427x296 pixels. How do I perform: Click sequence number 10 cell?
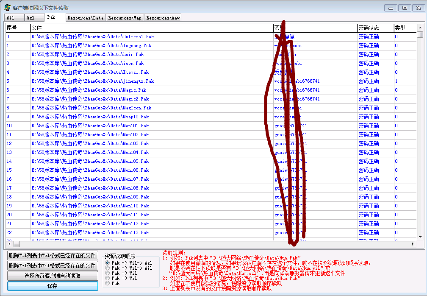pos(9,126)
